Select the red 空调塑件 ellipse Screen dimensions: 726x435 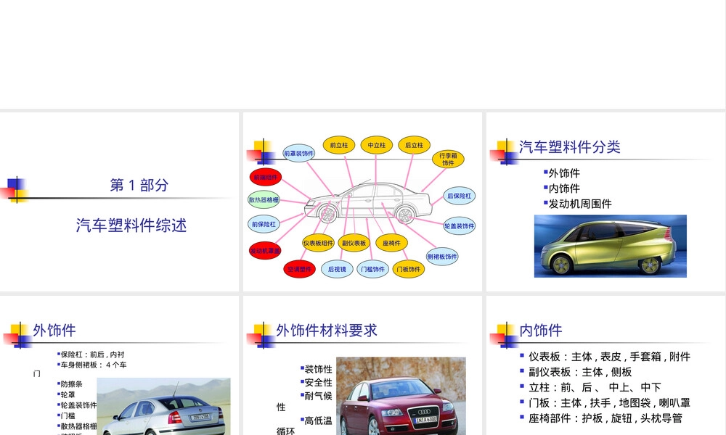(x=300, y=269)
